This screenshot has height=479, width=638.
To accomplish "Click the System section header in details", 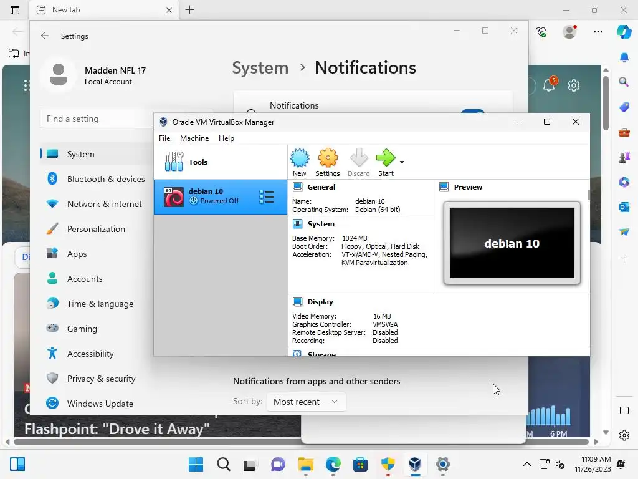I will tap(321, 224).
